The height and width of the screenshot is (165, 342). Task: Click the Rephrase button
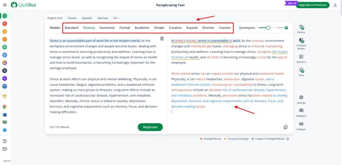tap(150, 127)
